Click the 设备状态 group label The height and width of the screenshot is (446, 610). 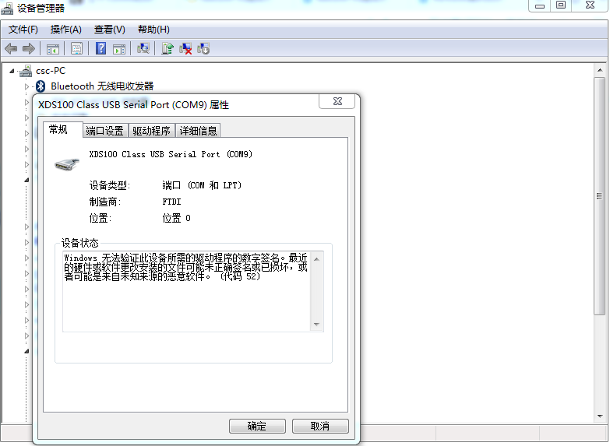coord(80,243)
